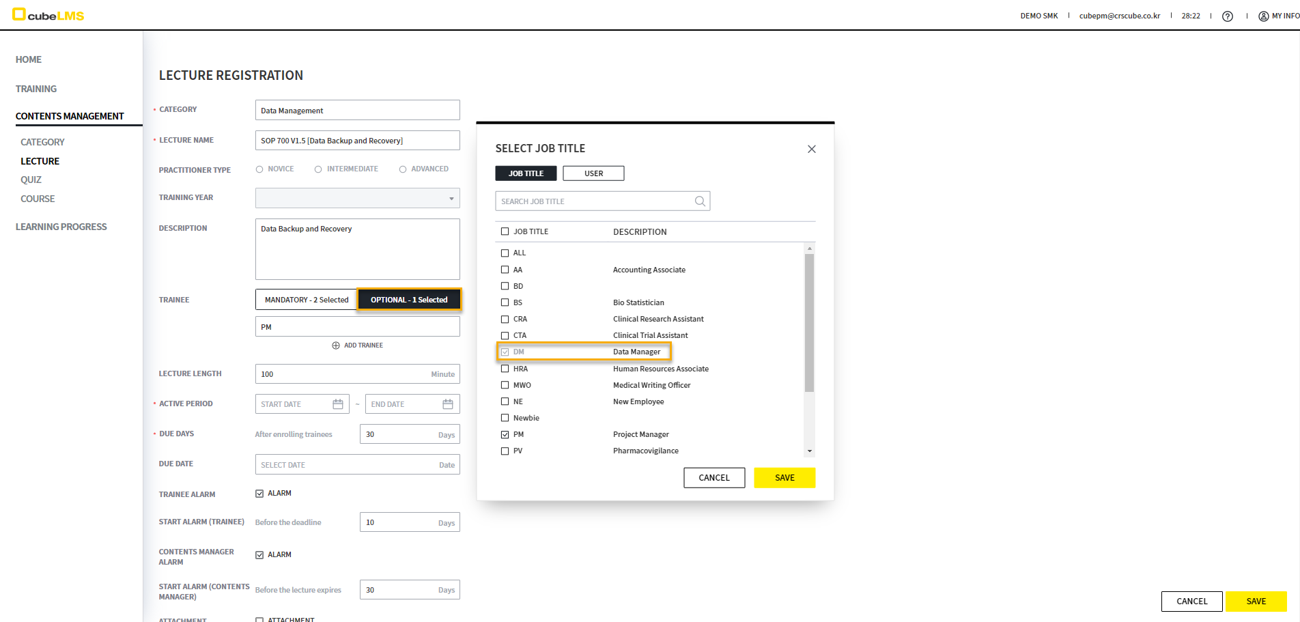Open the QUIZ menu in sidebar
Viewport: 1300px width, 622px height.
point(31,180)
